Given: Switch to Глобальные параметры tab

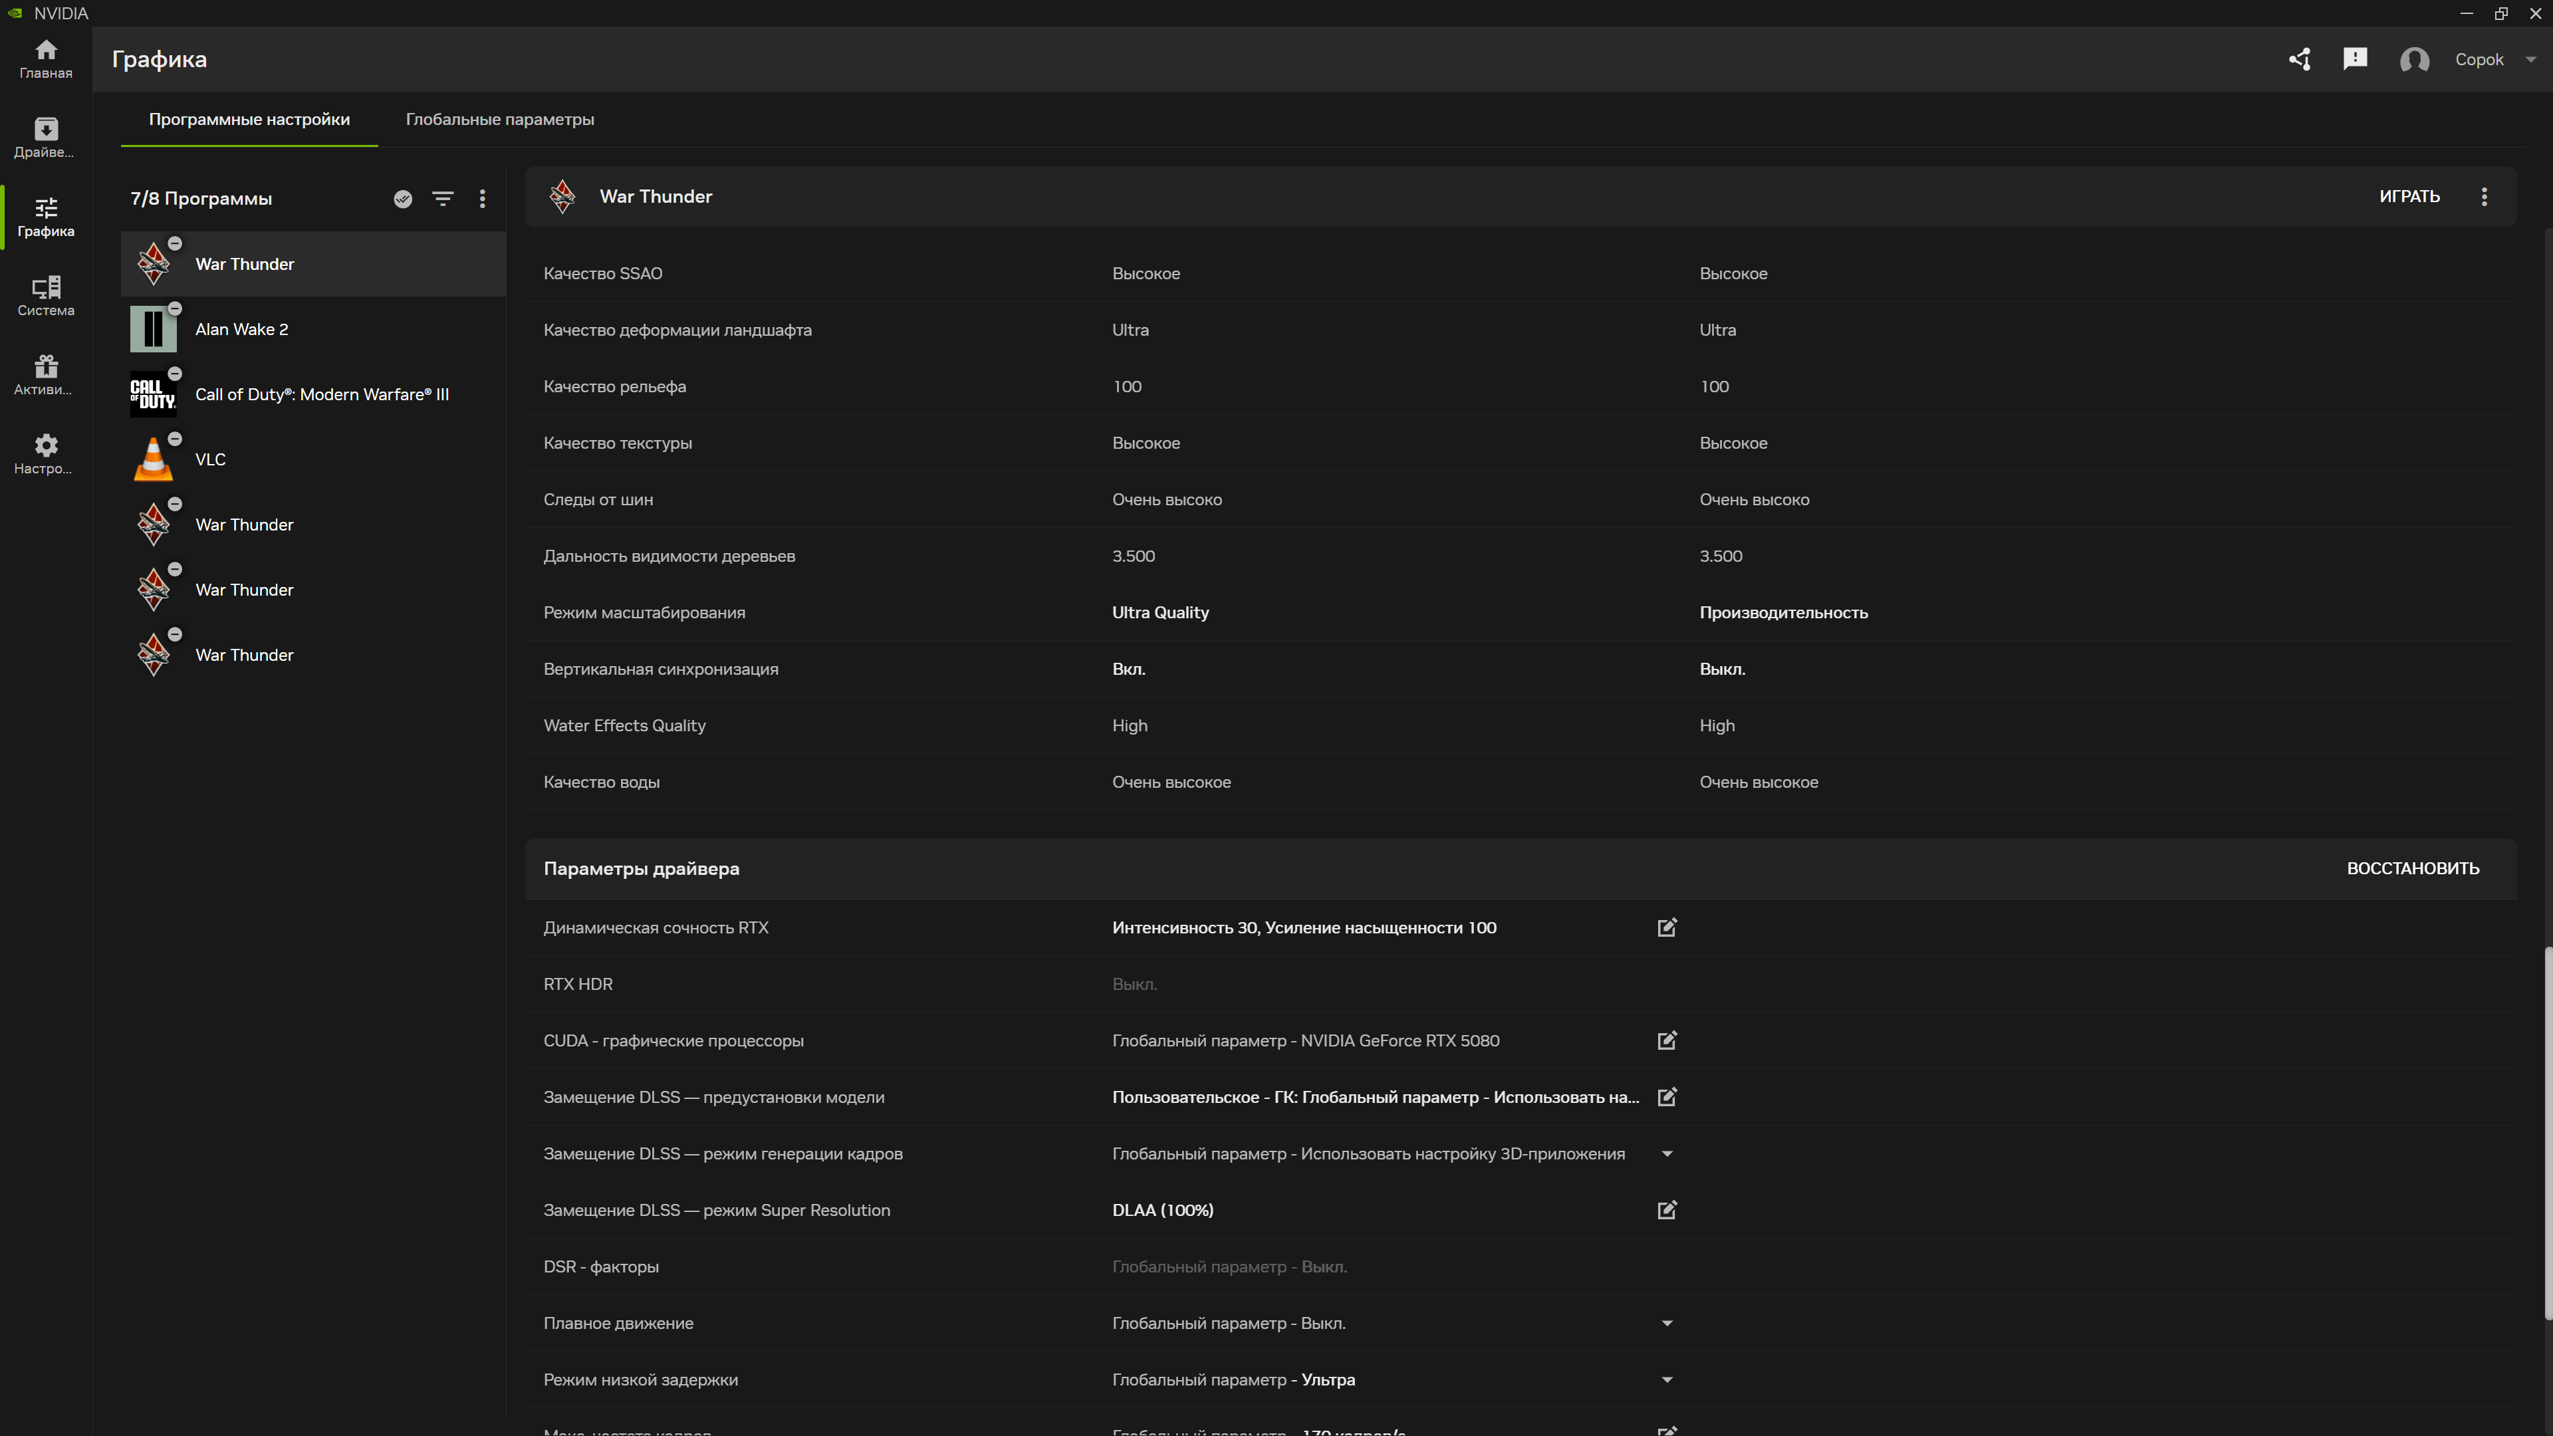Looking at the screenshot, I should click(x=499, y=119).
